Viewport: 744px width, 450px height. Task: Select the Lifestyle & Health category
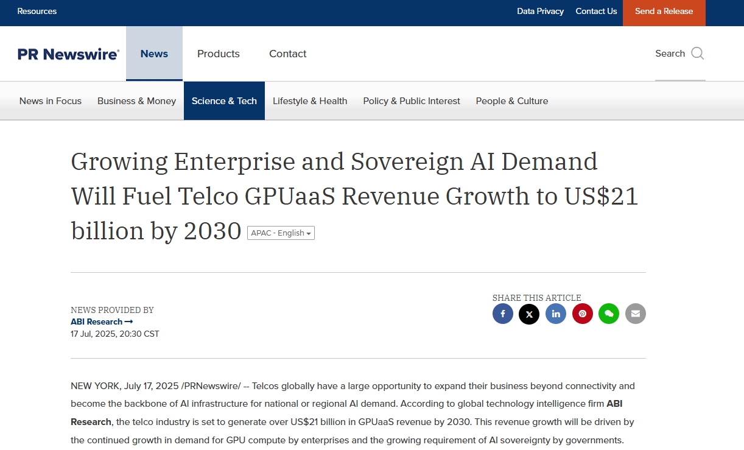[310, 101]
